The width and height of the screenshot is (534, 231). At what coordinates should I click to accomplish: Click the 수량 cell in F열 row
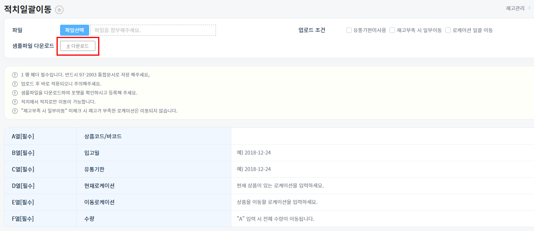pos(89,218)
